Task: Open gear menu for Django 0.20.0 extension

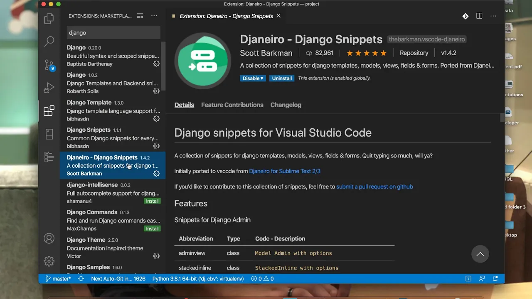Action: tap(156, 64)
